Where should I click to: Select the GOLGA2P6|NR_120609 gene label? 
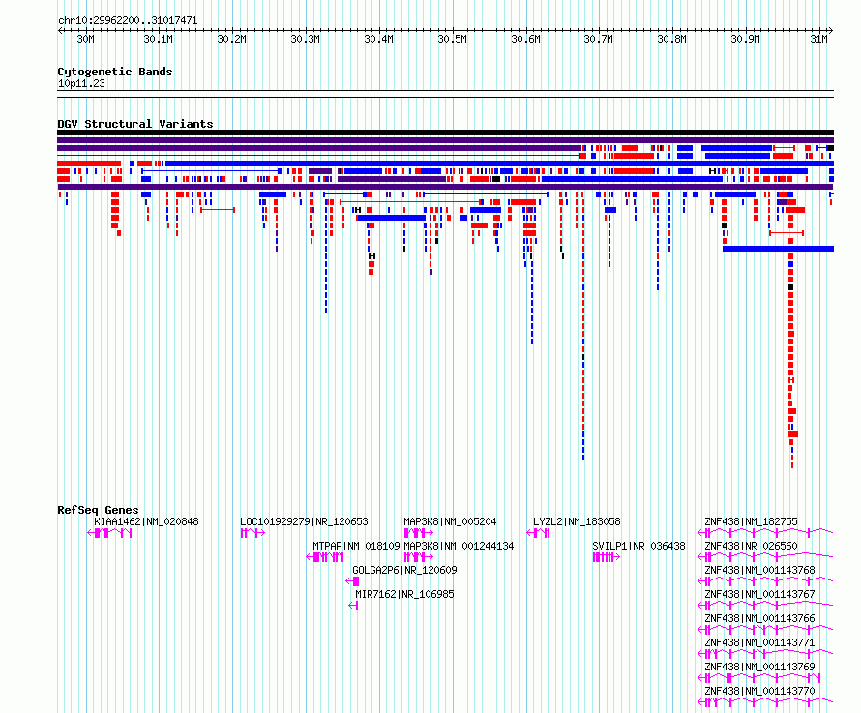pos(404,570)
